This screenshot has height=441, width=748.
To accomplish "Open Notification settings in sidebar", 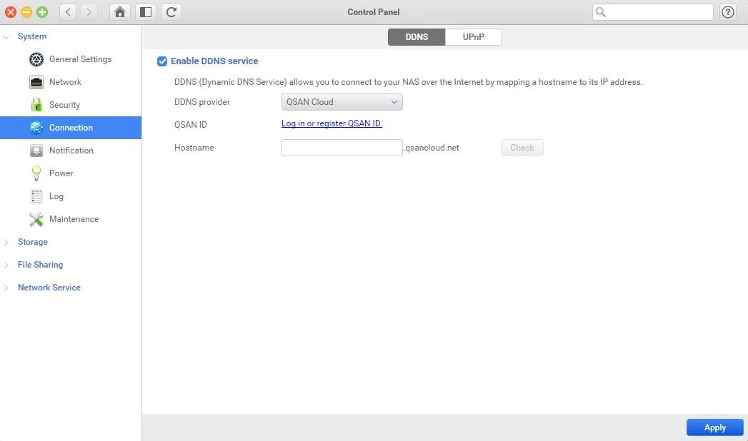I will click(71, 151).
